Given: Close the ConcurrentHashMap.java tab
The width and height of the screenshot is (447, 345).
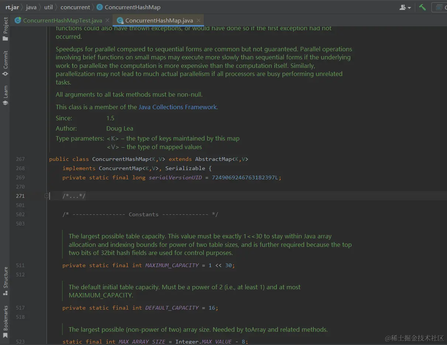Looking at the screenshot, I should click(199, 20).
